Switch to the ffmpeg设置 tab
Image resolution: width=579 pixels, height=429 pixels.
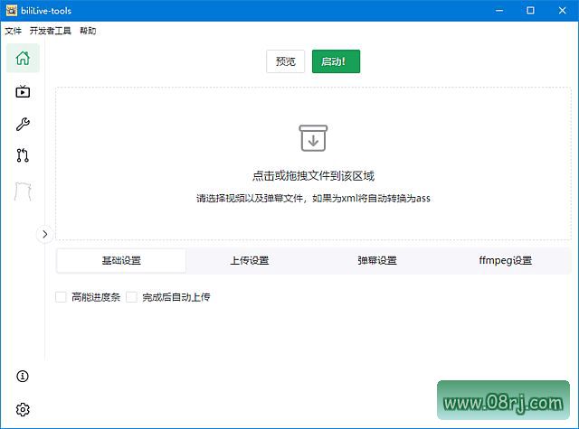[505, 261]
